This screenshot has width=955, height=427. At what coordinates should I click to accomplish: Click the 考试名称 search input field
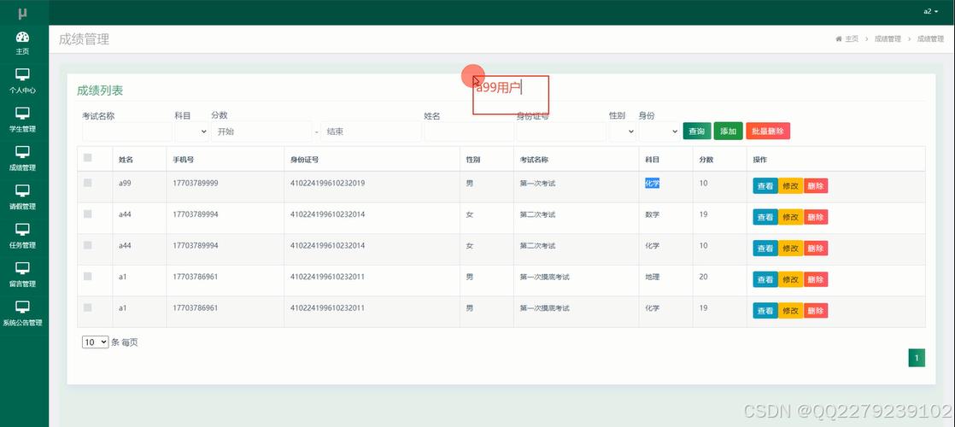point(127,131)
